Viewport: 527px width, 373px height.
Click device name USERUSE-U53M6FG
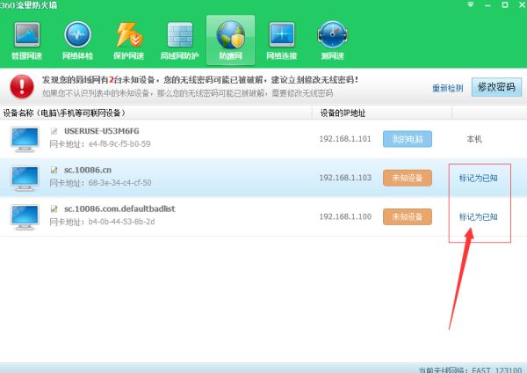click(x=102, y=131)
